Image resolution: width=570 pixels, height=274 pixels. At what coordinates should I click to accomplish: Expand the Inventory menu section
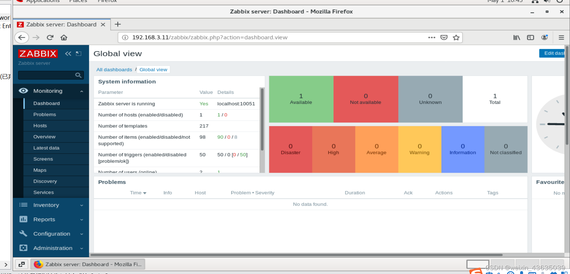pyautogui.click(x=82, y=205)
